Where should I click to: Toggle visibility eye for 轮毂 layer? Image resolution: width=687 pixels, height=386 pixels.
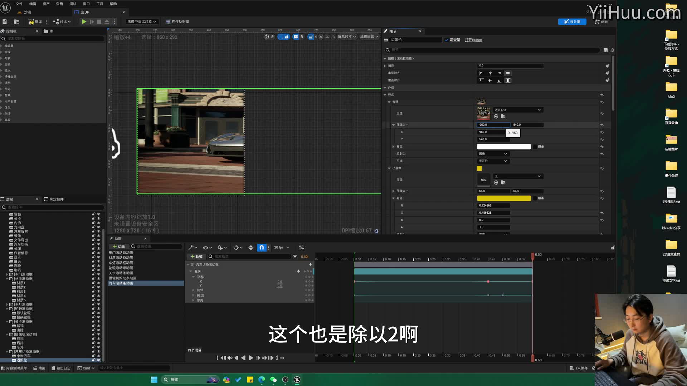[x=99, y=214]
